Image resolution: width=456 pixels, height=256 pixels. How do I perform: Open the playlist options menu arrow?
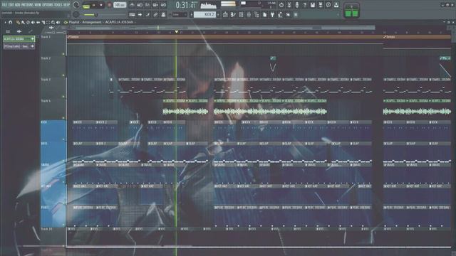[5, 22]
